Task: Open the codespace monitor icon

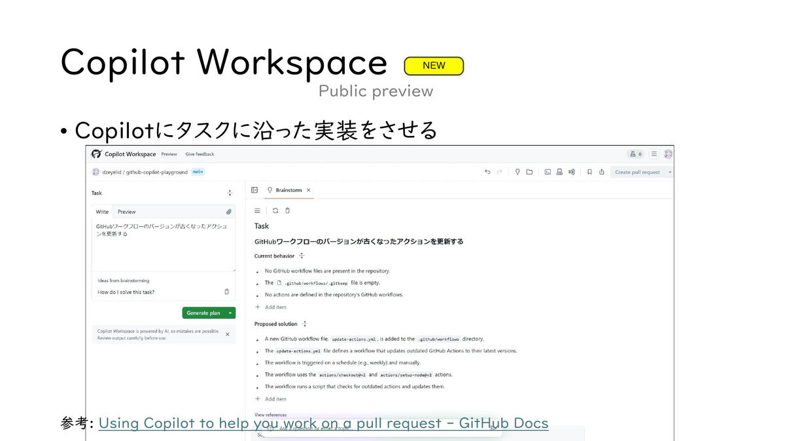Action: tap(559, 172)
